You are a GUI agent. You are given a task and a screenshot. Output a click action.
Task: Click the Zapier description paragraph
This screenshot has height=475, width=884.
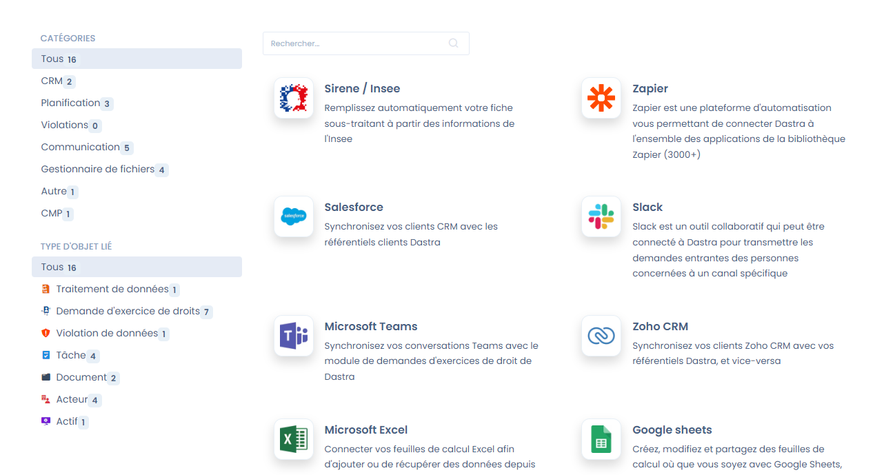click(739, 131)
